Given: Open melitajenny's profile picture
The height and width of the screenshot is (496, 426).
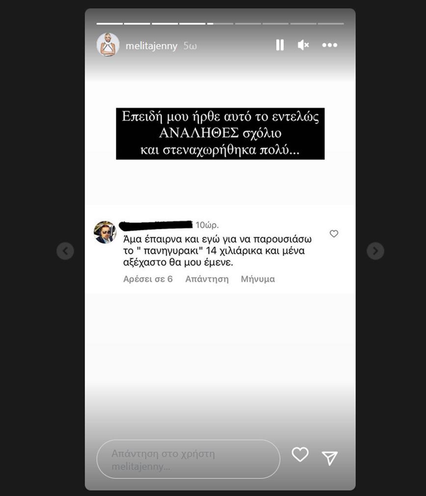Looking at the screenshot, I should pos(108,45).
